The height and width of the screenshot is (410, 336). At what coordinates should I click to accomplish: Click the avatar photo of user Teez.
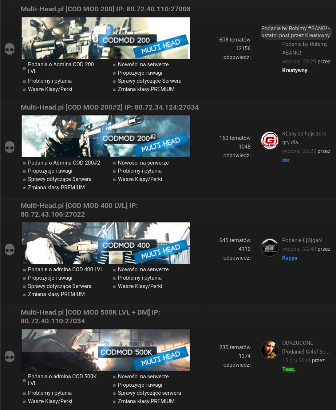pos(270,350)
